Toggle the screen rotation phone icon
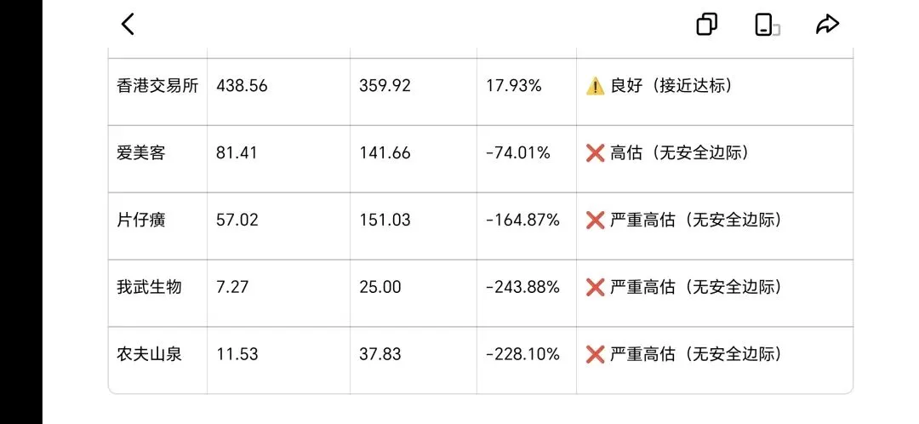 [x=767, y=25]
